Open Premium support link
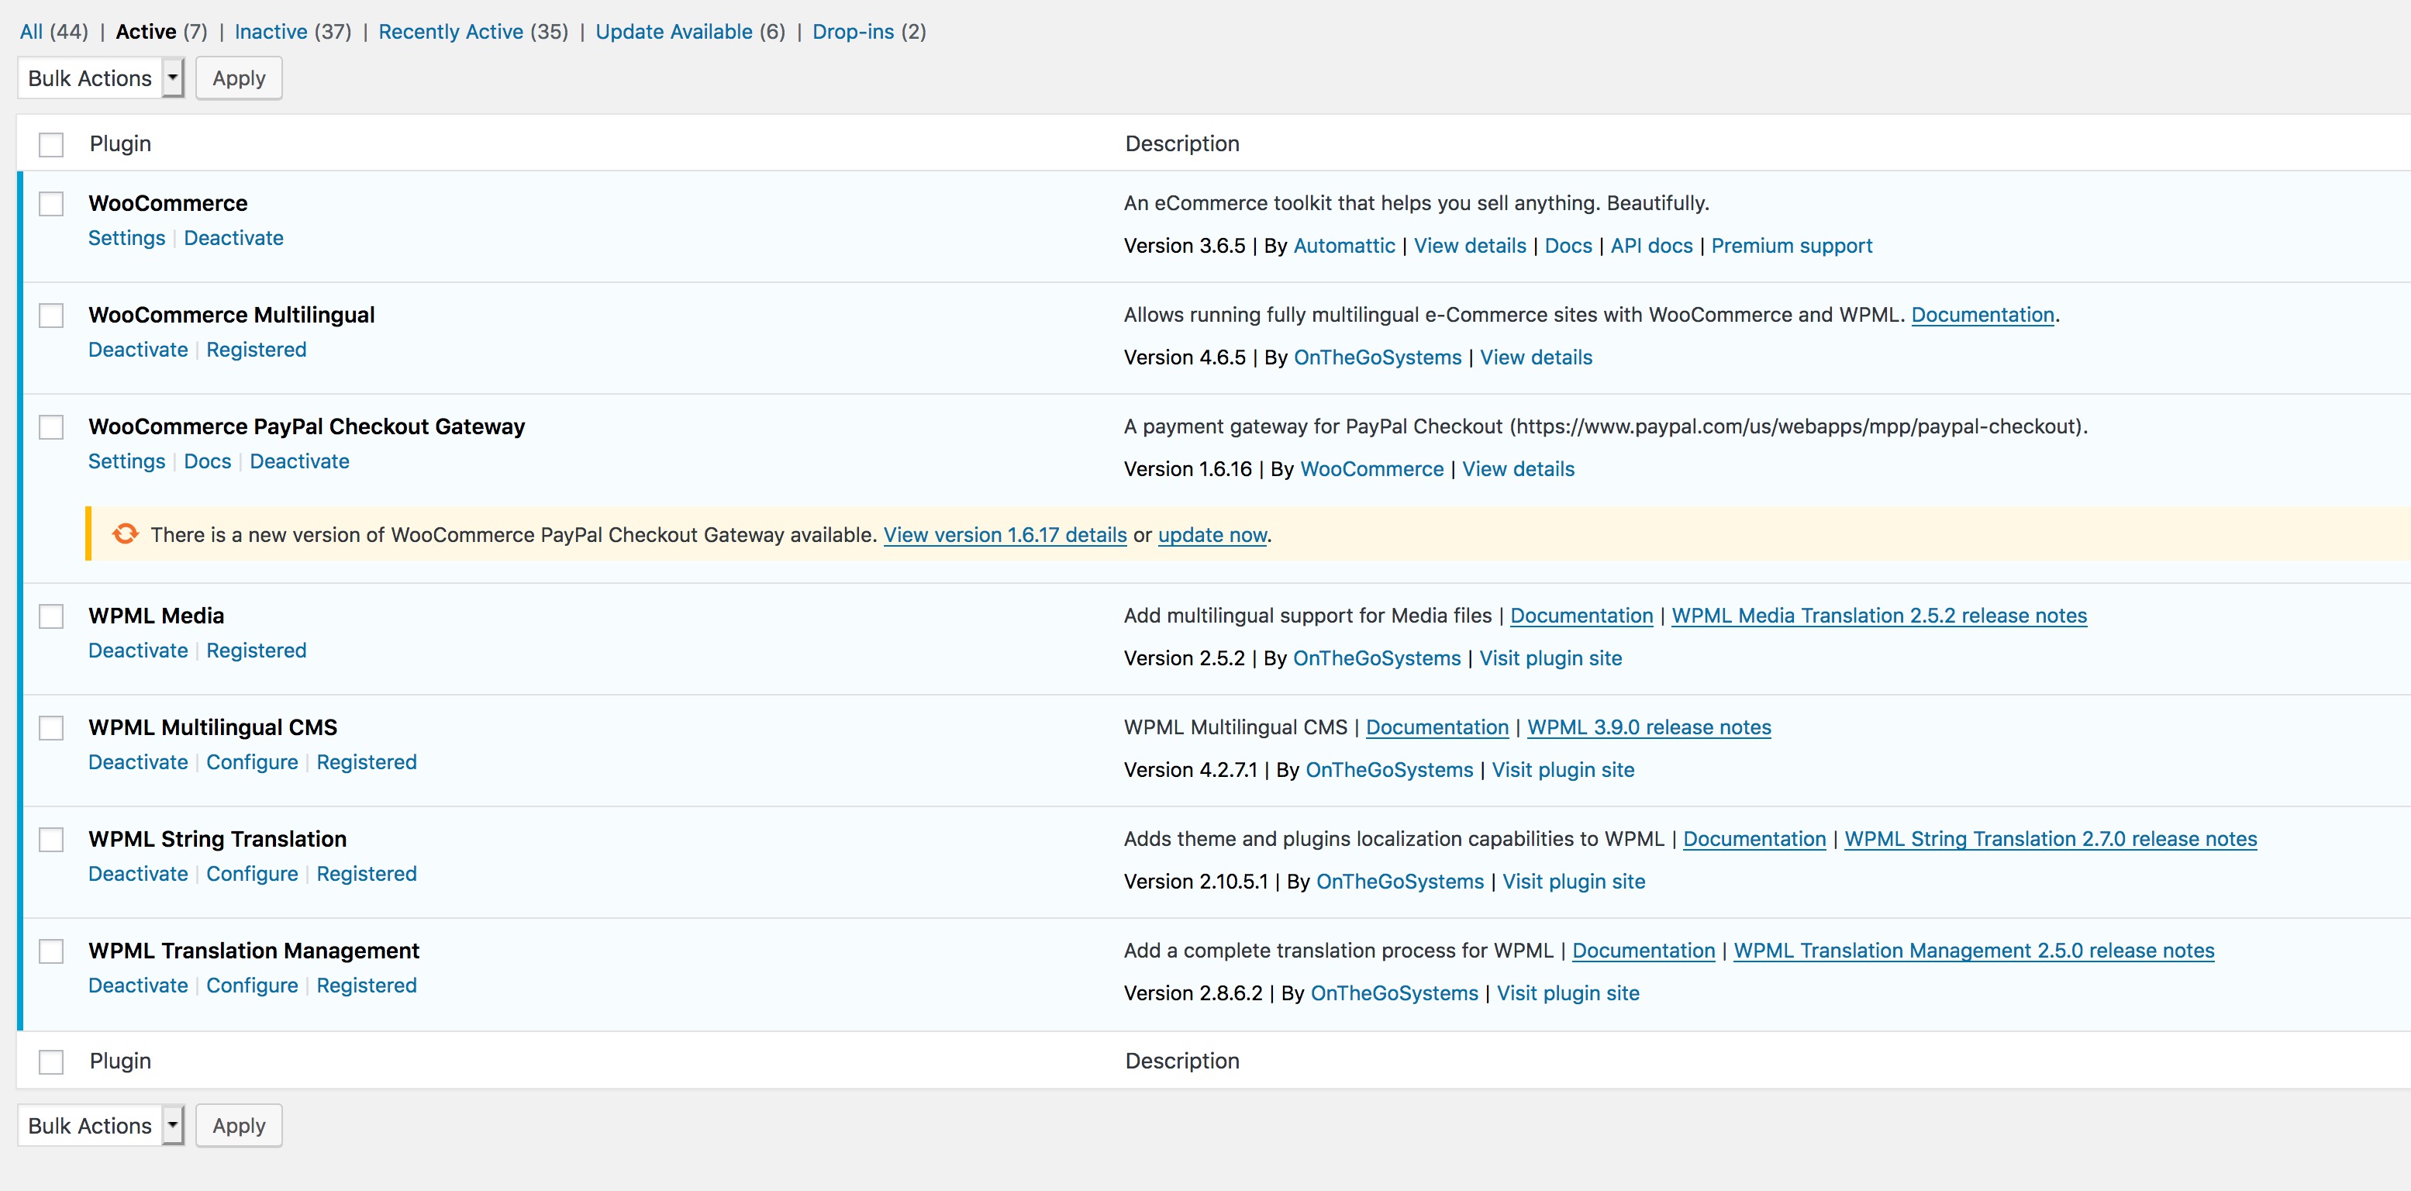Screen dimensions: 2411x1191 tap(1792, 245)
